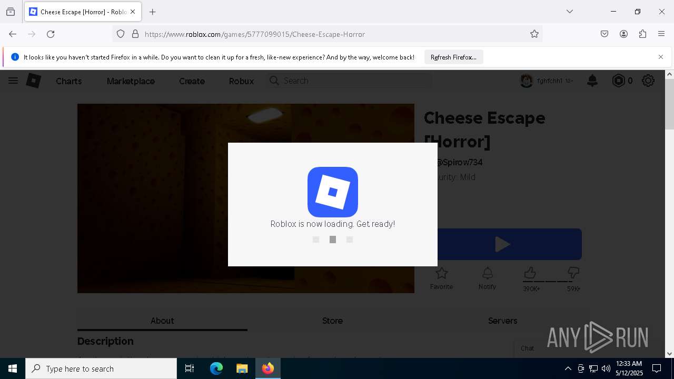Image resolution: width=674 pixels, height=379 pixels.
Task: Open the Roblox settings gear
Action: point(648,81)
